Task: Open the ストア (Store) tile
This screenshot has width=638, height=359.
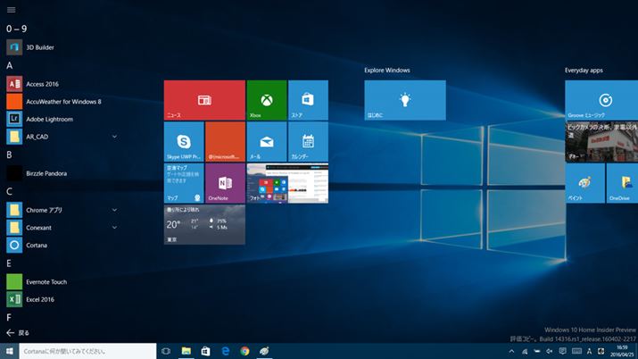Action: coord(307,100)
